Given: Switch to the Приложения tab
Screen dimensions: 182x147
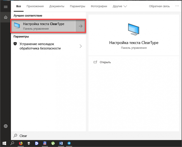Looking at the screenshot, I should 35,6.
